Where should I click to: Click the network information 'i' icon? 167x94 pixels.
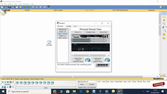(x=161, y=7)
